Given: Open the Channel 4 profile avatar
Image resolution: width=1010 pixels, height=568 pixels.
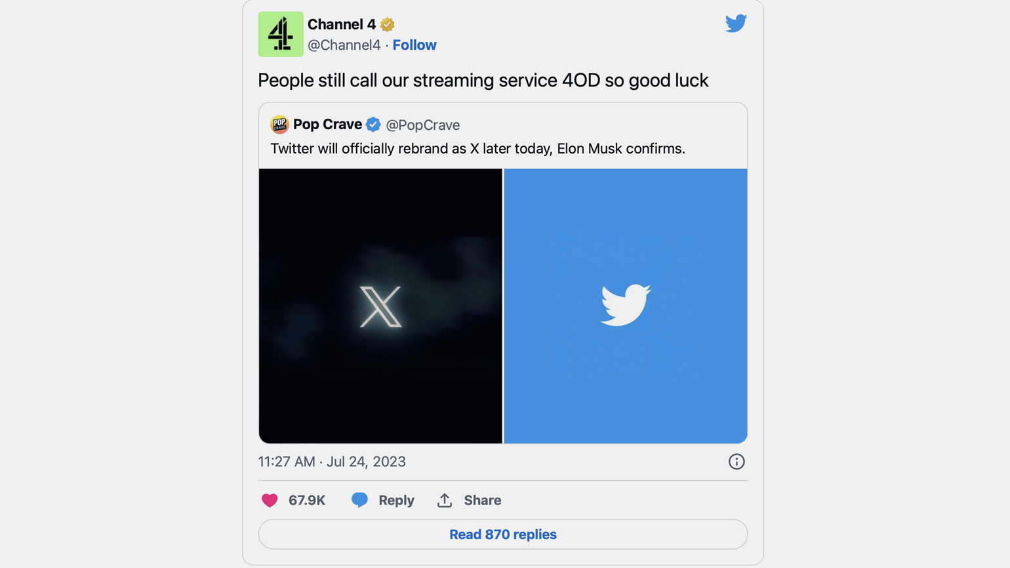Looking at the screenshot, I should [281, 34].
